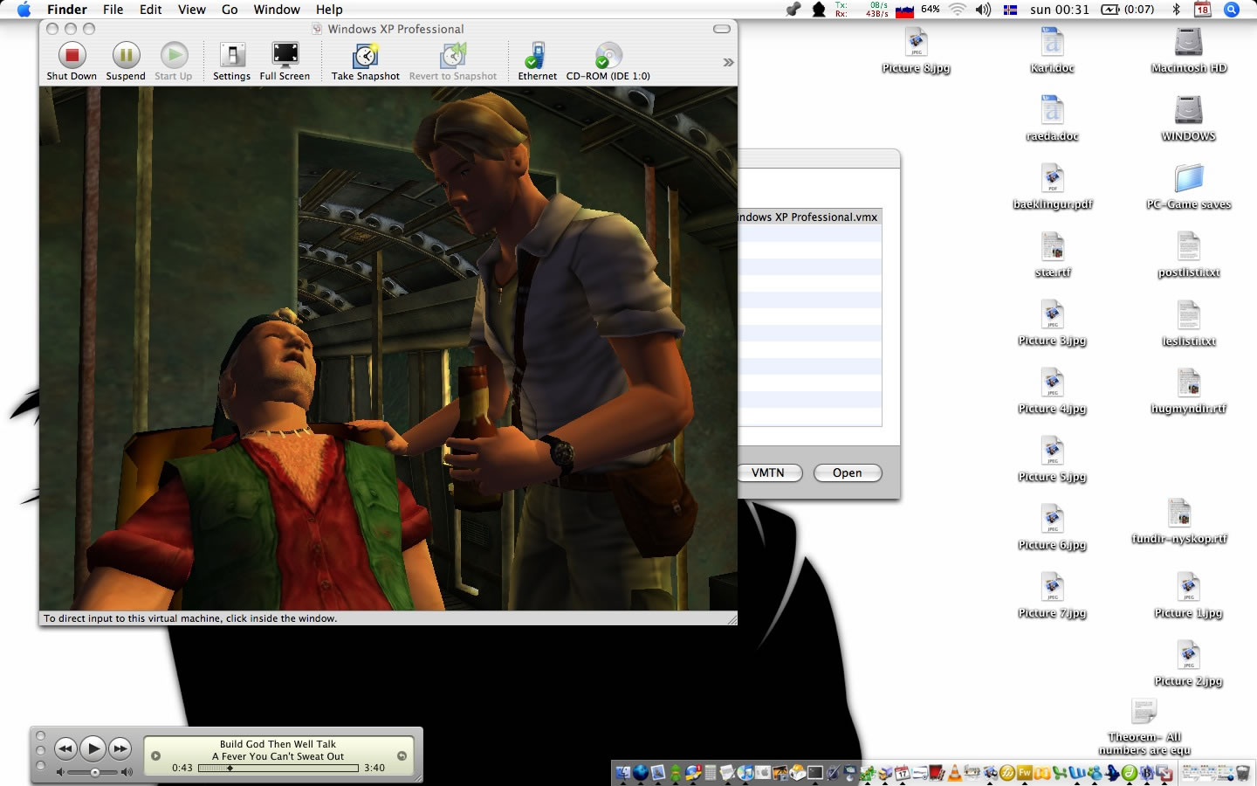1257x786 pixels.
Task: Click the menu bar clock sun 00:31
Action: [x=1060, y=10]
